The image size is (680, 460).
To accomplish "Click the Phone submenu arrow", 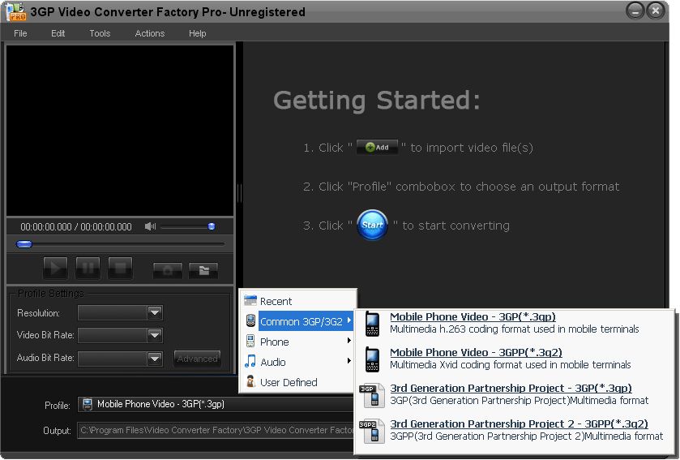I will 349,341.
